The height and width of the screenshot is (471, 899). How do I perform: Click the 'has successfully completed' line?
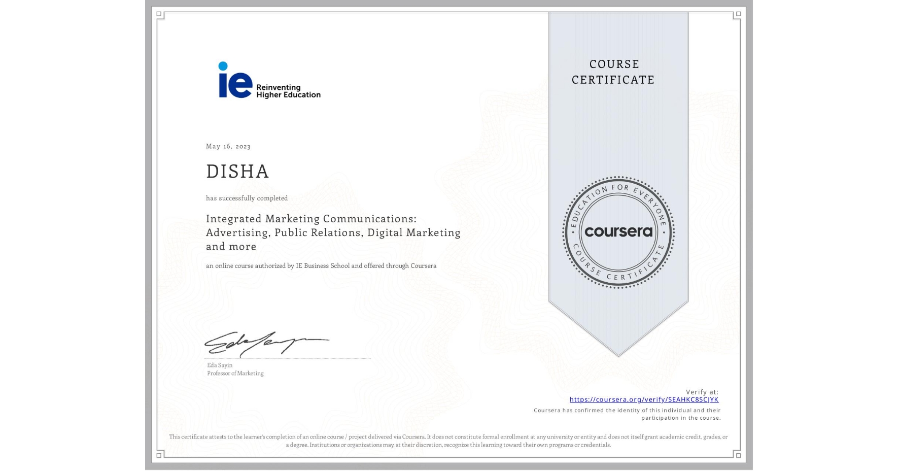click(x=247, y=198)
